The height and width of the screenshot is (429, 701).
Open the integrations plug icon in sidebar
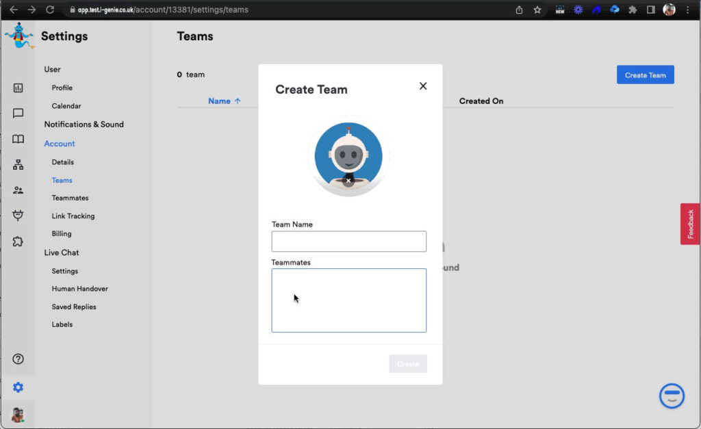click(18, 216)
